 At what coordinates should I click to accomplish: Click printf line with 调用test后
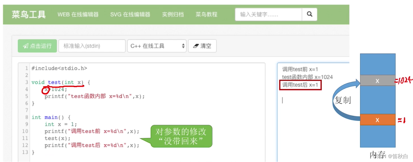click(x=92, y=145)
